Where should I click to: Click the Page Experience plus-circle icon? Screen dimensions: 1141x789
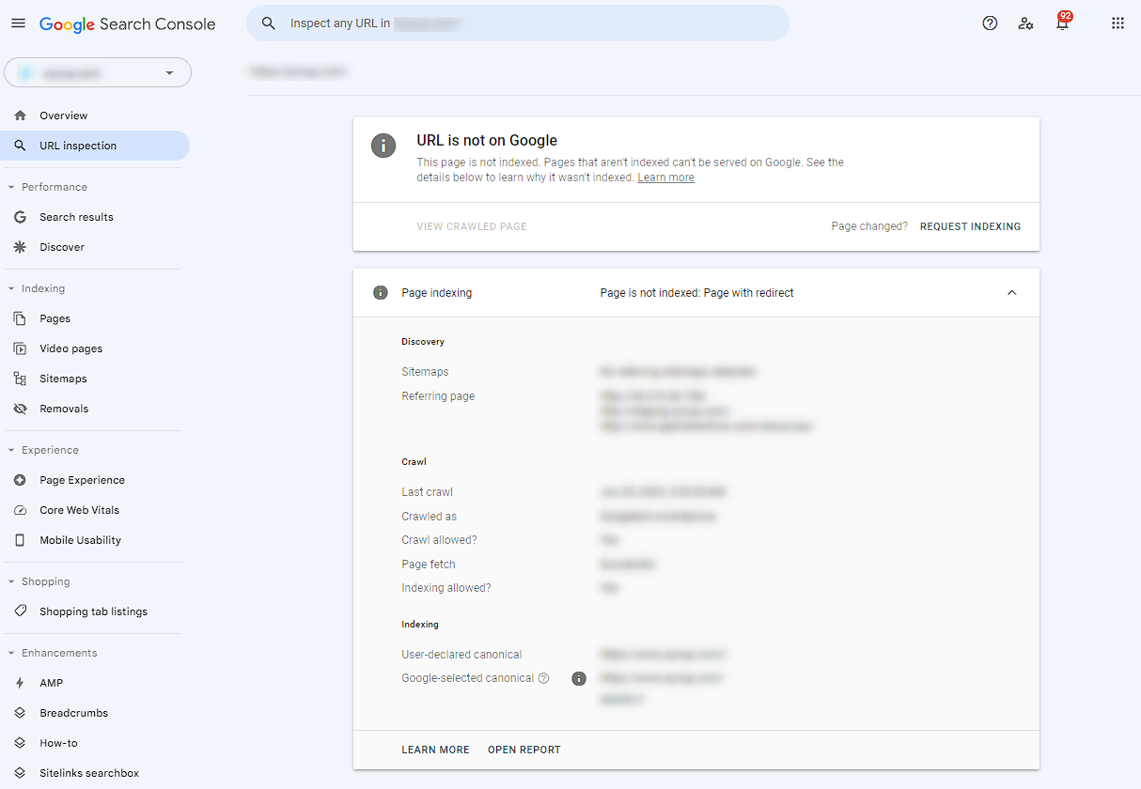point(21,480)
